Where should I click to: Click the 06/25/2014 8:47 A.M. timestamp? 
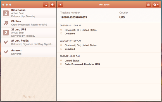[x=70, y=56]
